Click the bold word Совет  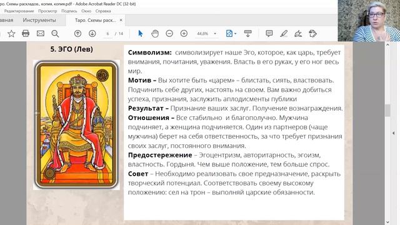tap(138, 174)
